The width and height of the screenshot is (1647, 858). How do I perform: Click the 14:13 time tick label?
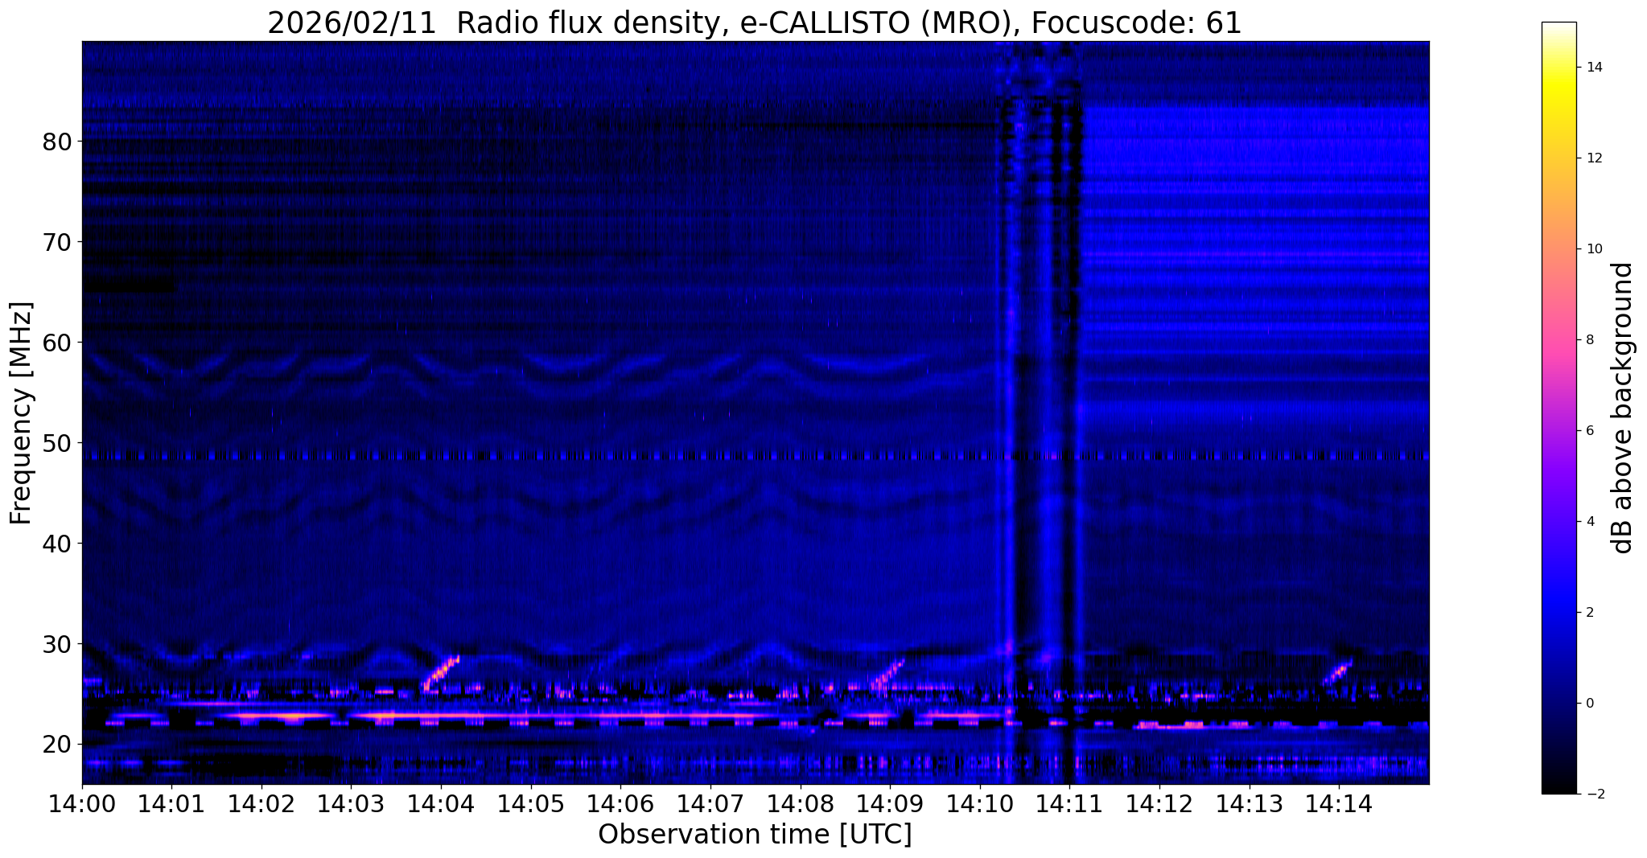(1249, 803)
